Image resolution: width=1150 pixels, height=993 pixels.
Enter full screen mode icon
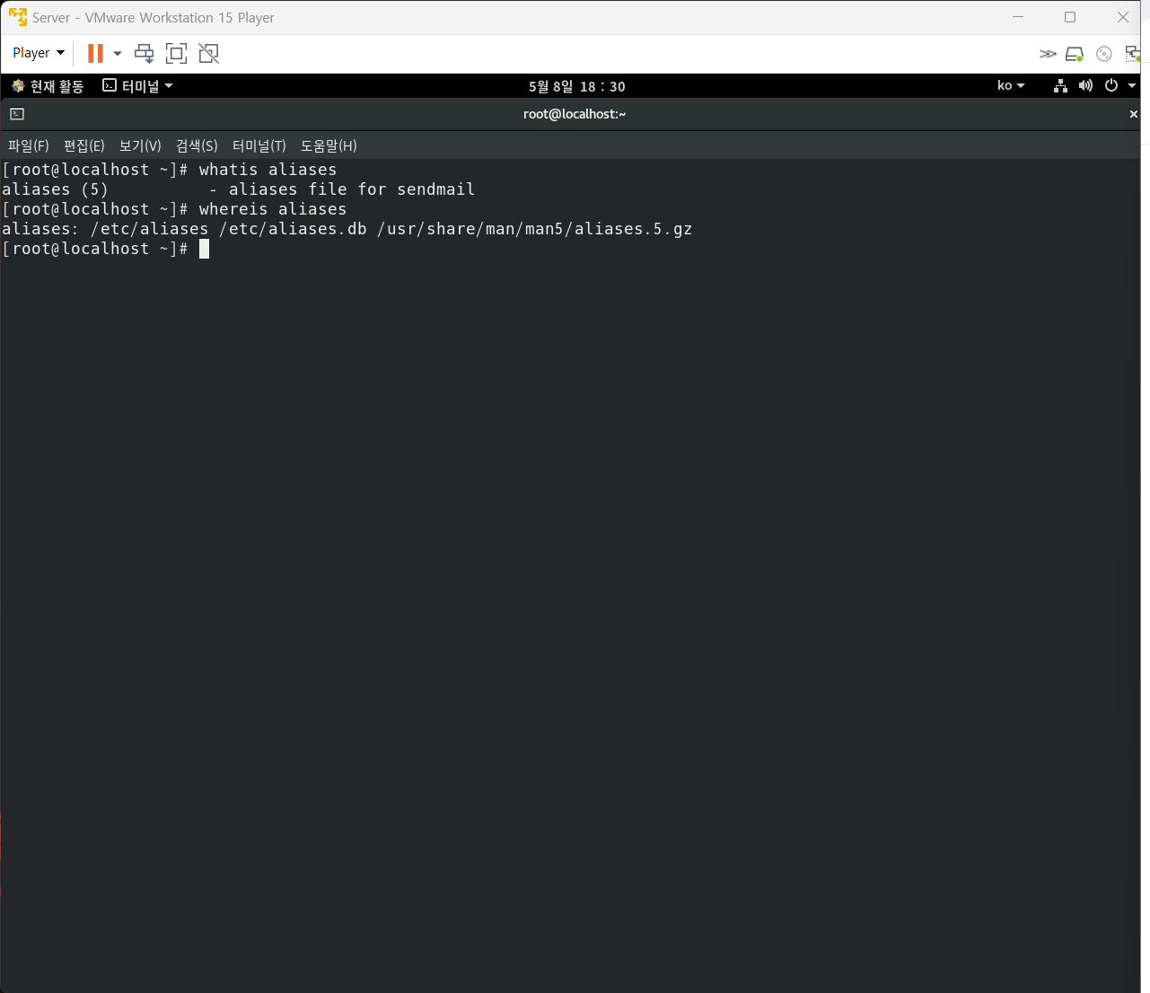pos(177,53)
